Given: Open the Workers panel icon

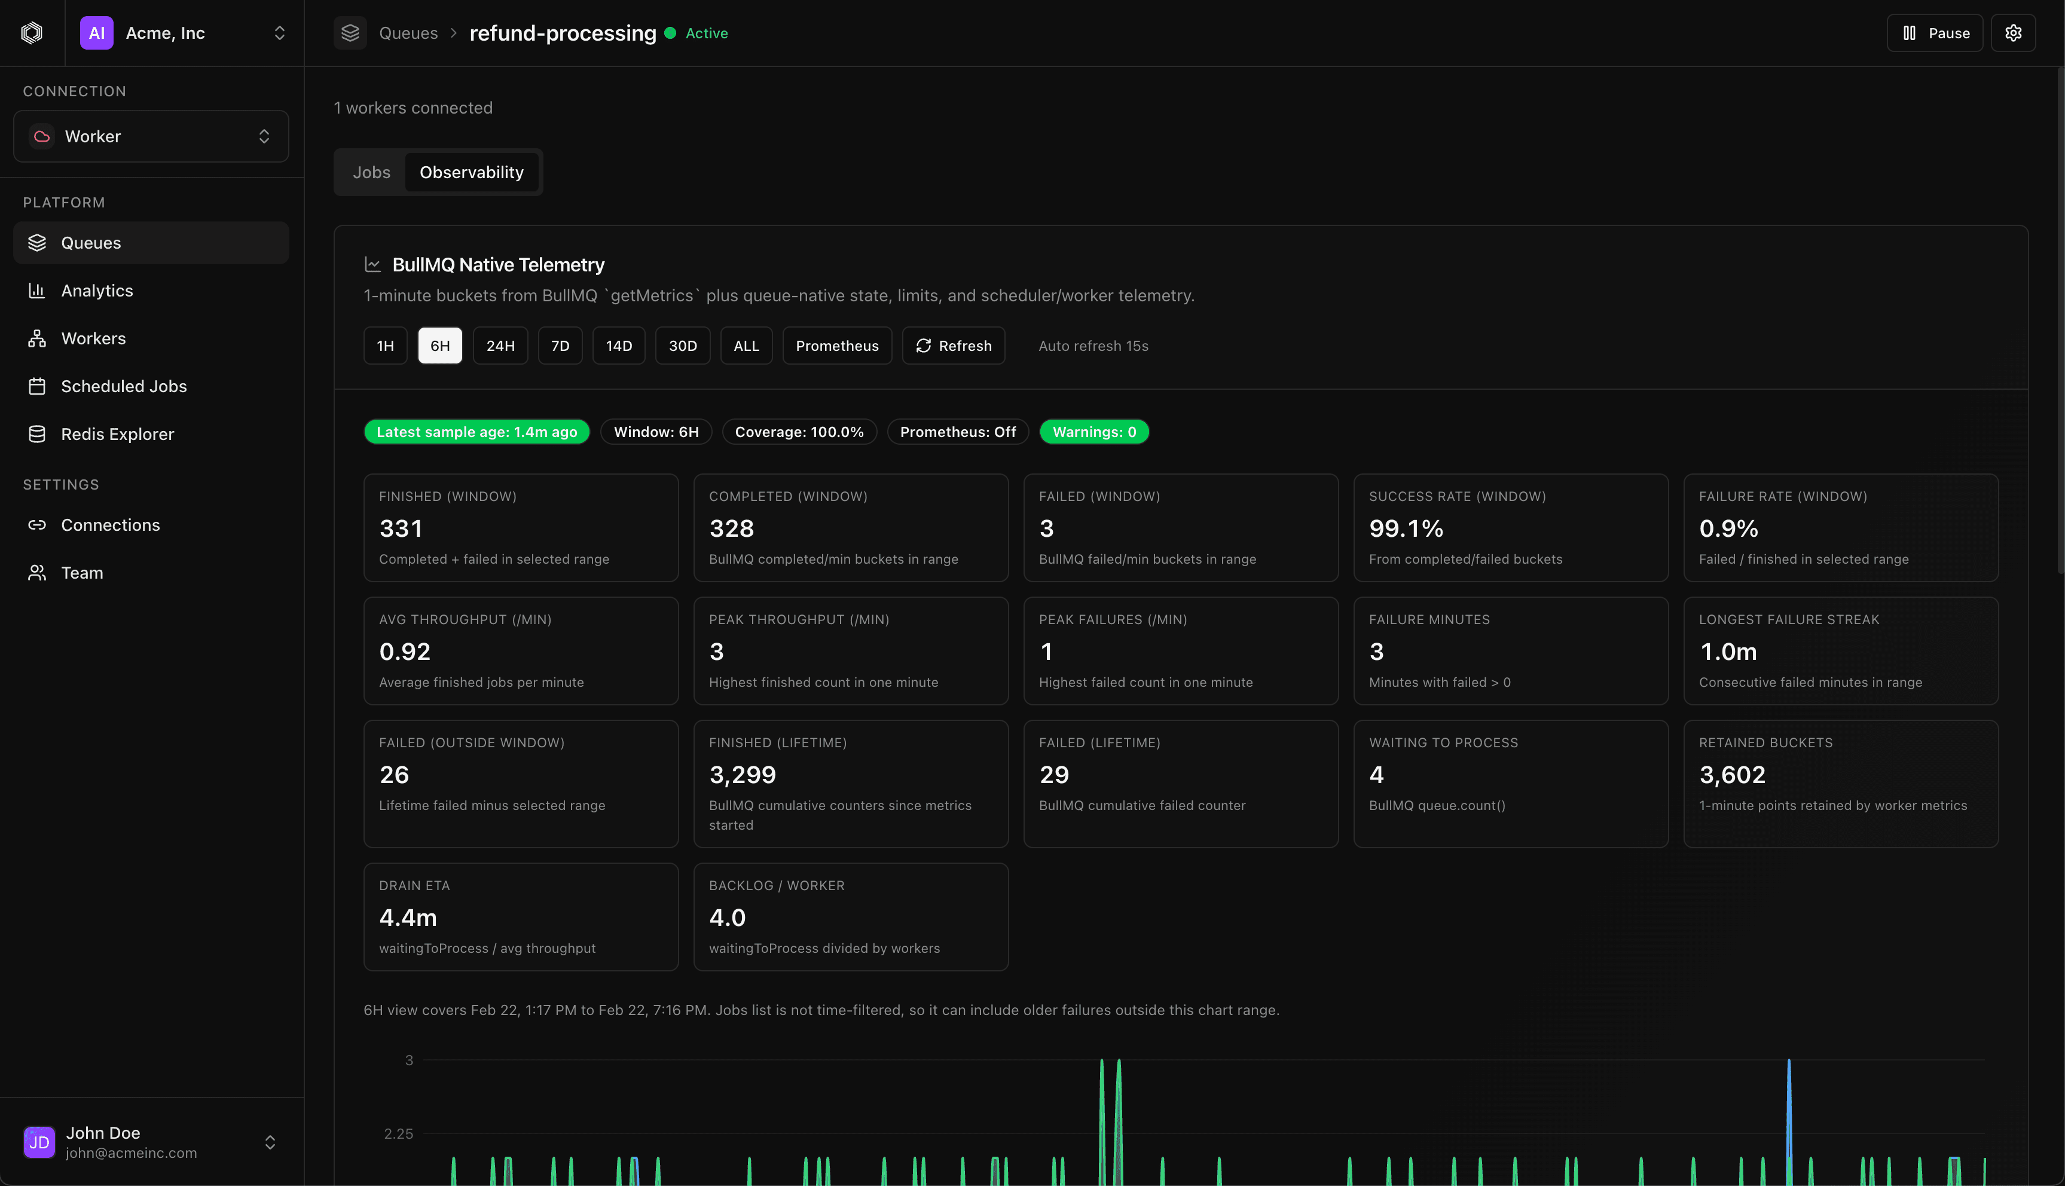Looking at the screenshot, I should point(38,338).
